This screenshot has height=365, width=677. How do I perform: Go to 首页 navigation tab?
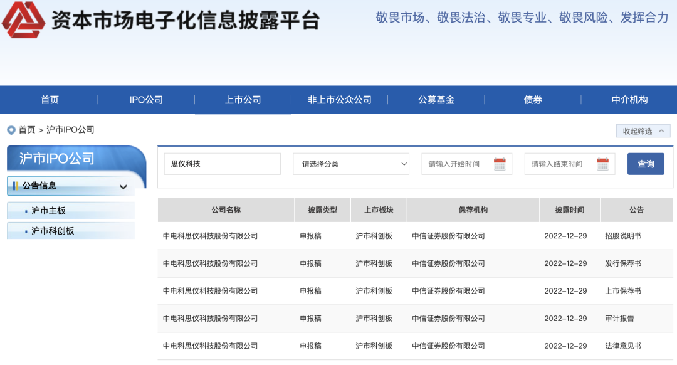[x=50, y=100]
